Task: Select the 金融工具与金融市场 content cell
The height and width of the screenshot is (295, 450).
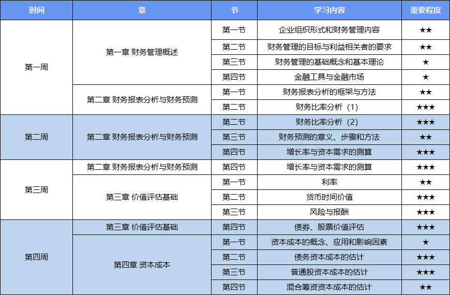Action: [x=329, y=77]
